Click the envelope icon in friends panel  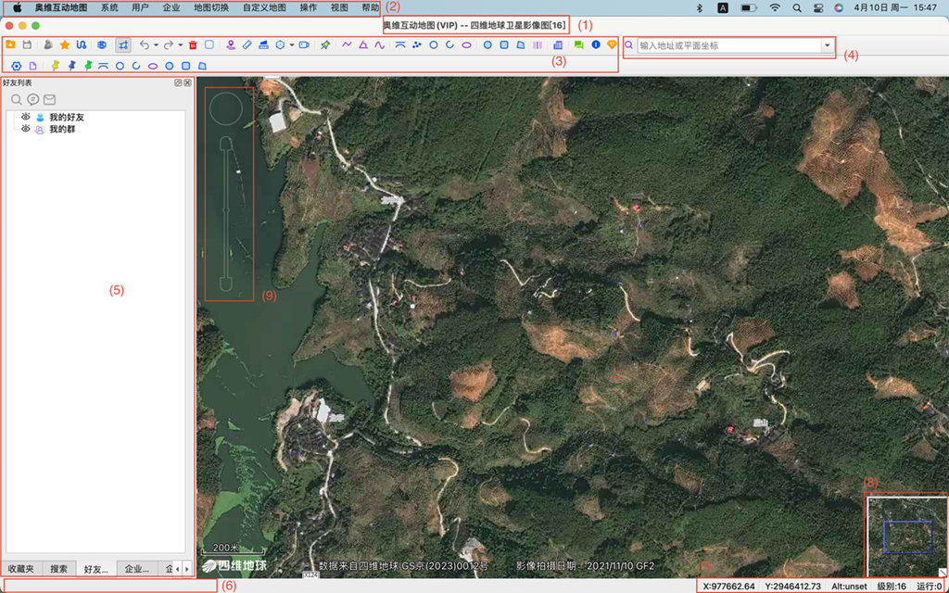(x=49, y=99)
